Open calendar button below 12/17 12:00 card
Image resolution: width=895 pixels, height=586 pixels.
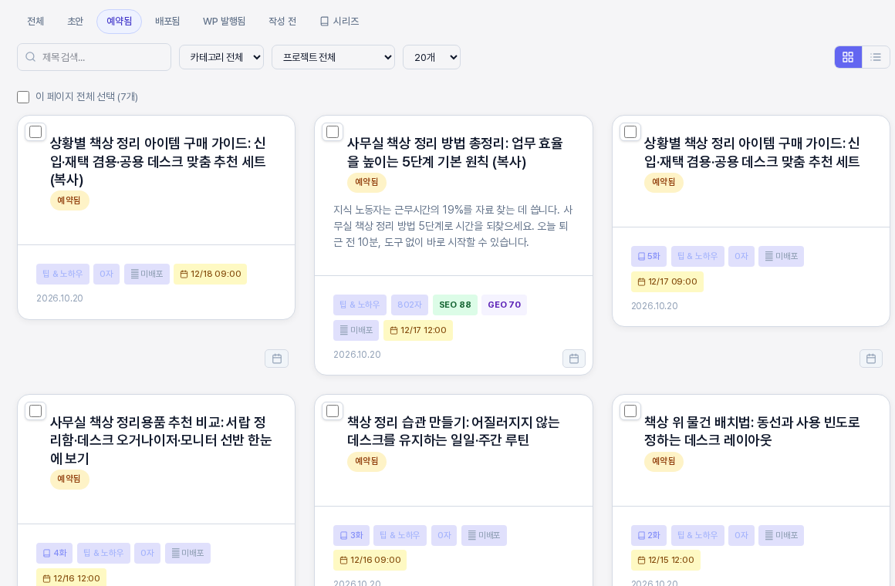pos(573,359)
